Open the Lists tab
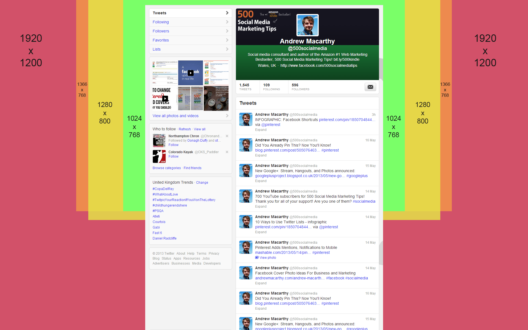528x330 pixels. 191,49
